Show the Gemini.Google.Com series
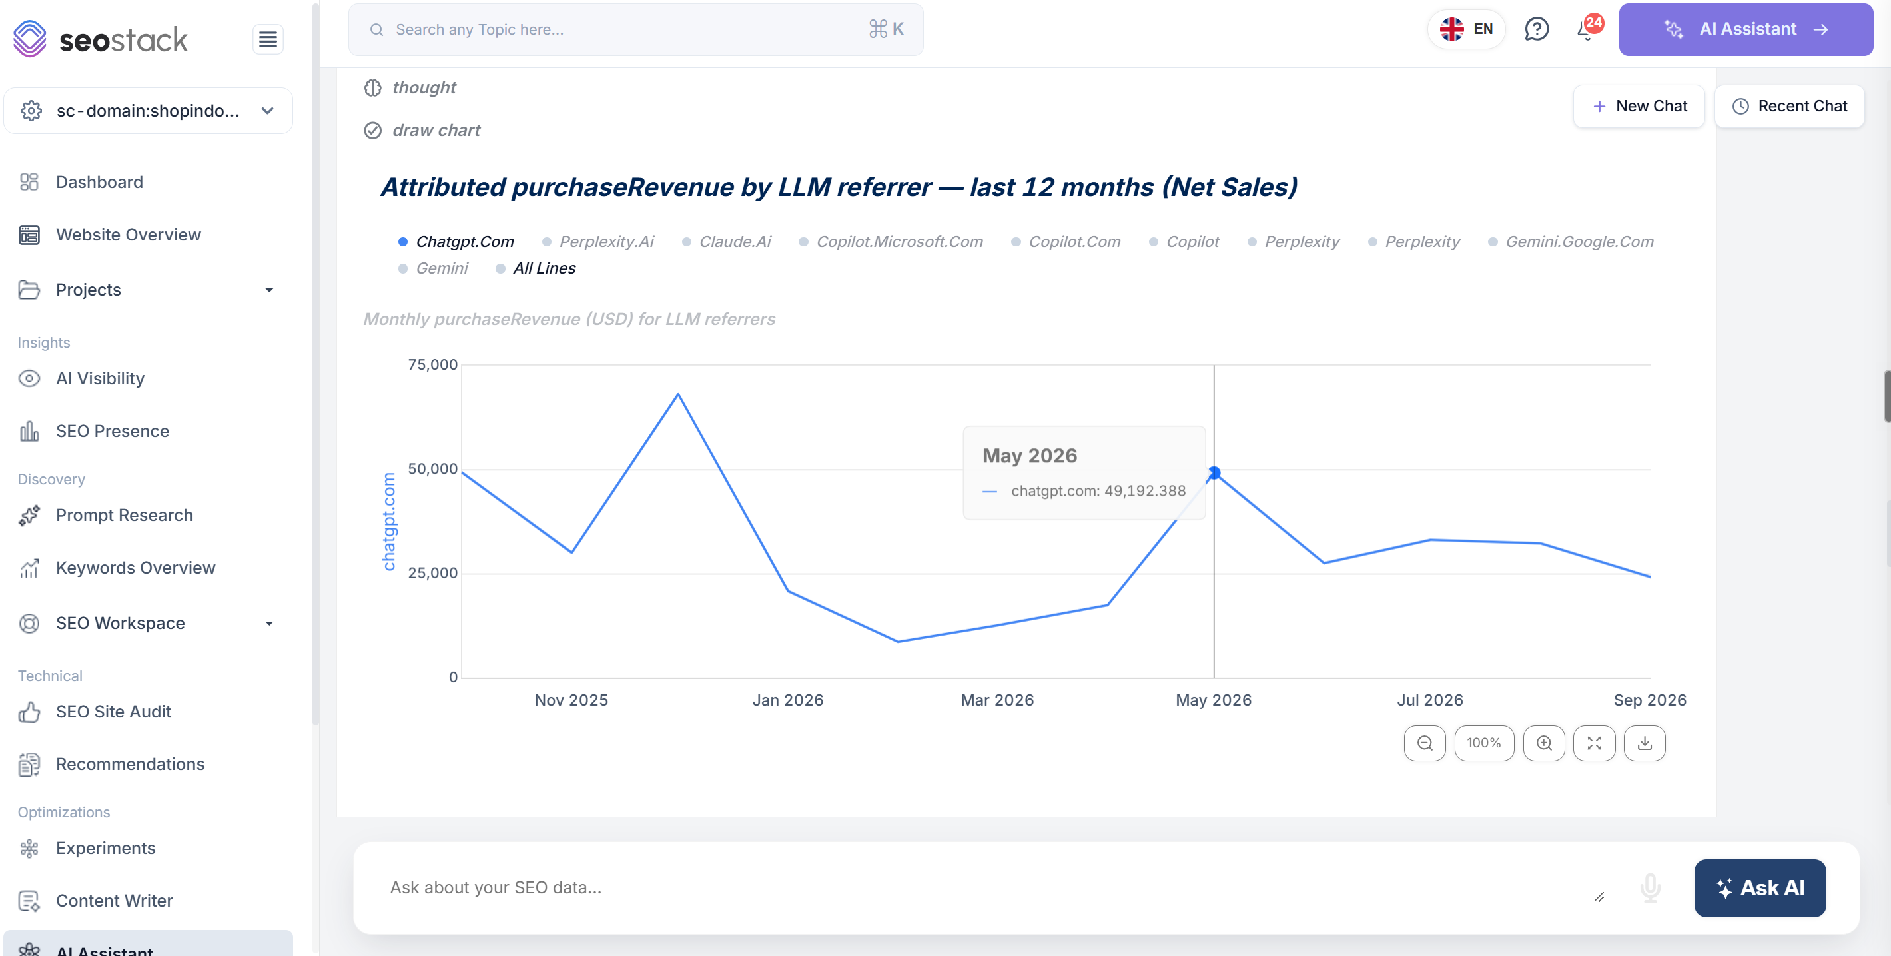The width and height of the screenshot is (1891, 956). (1571, 242)
